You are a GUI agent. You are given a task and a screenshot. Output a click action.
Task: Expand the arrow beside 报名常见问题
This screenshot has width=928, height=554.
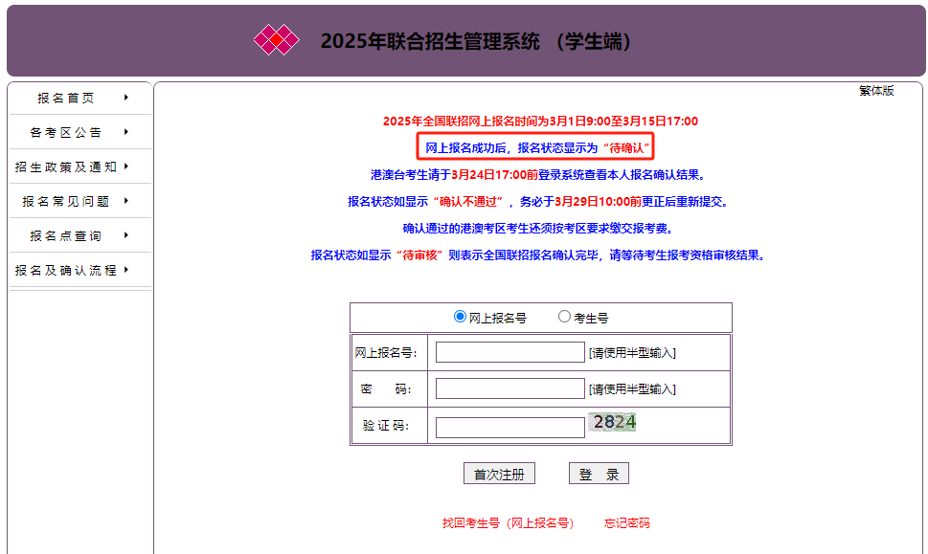(126, 201)
